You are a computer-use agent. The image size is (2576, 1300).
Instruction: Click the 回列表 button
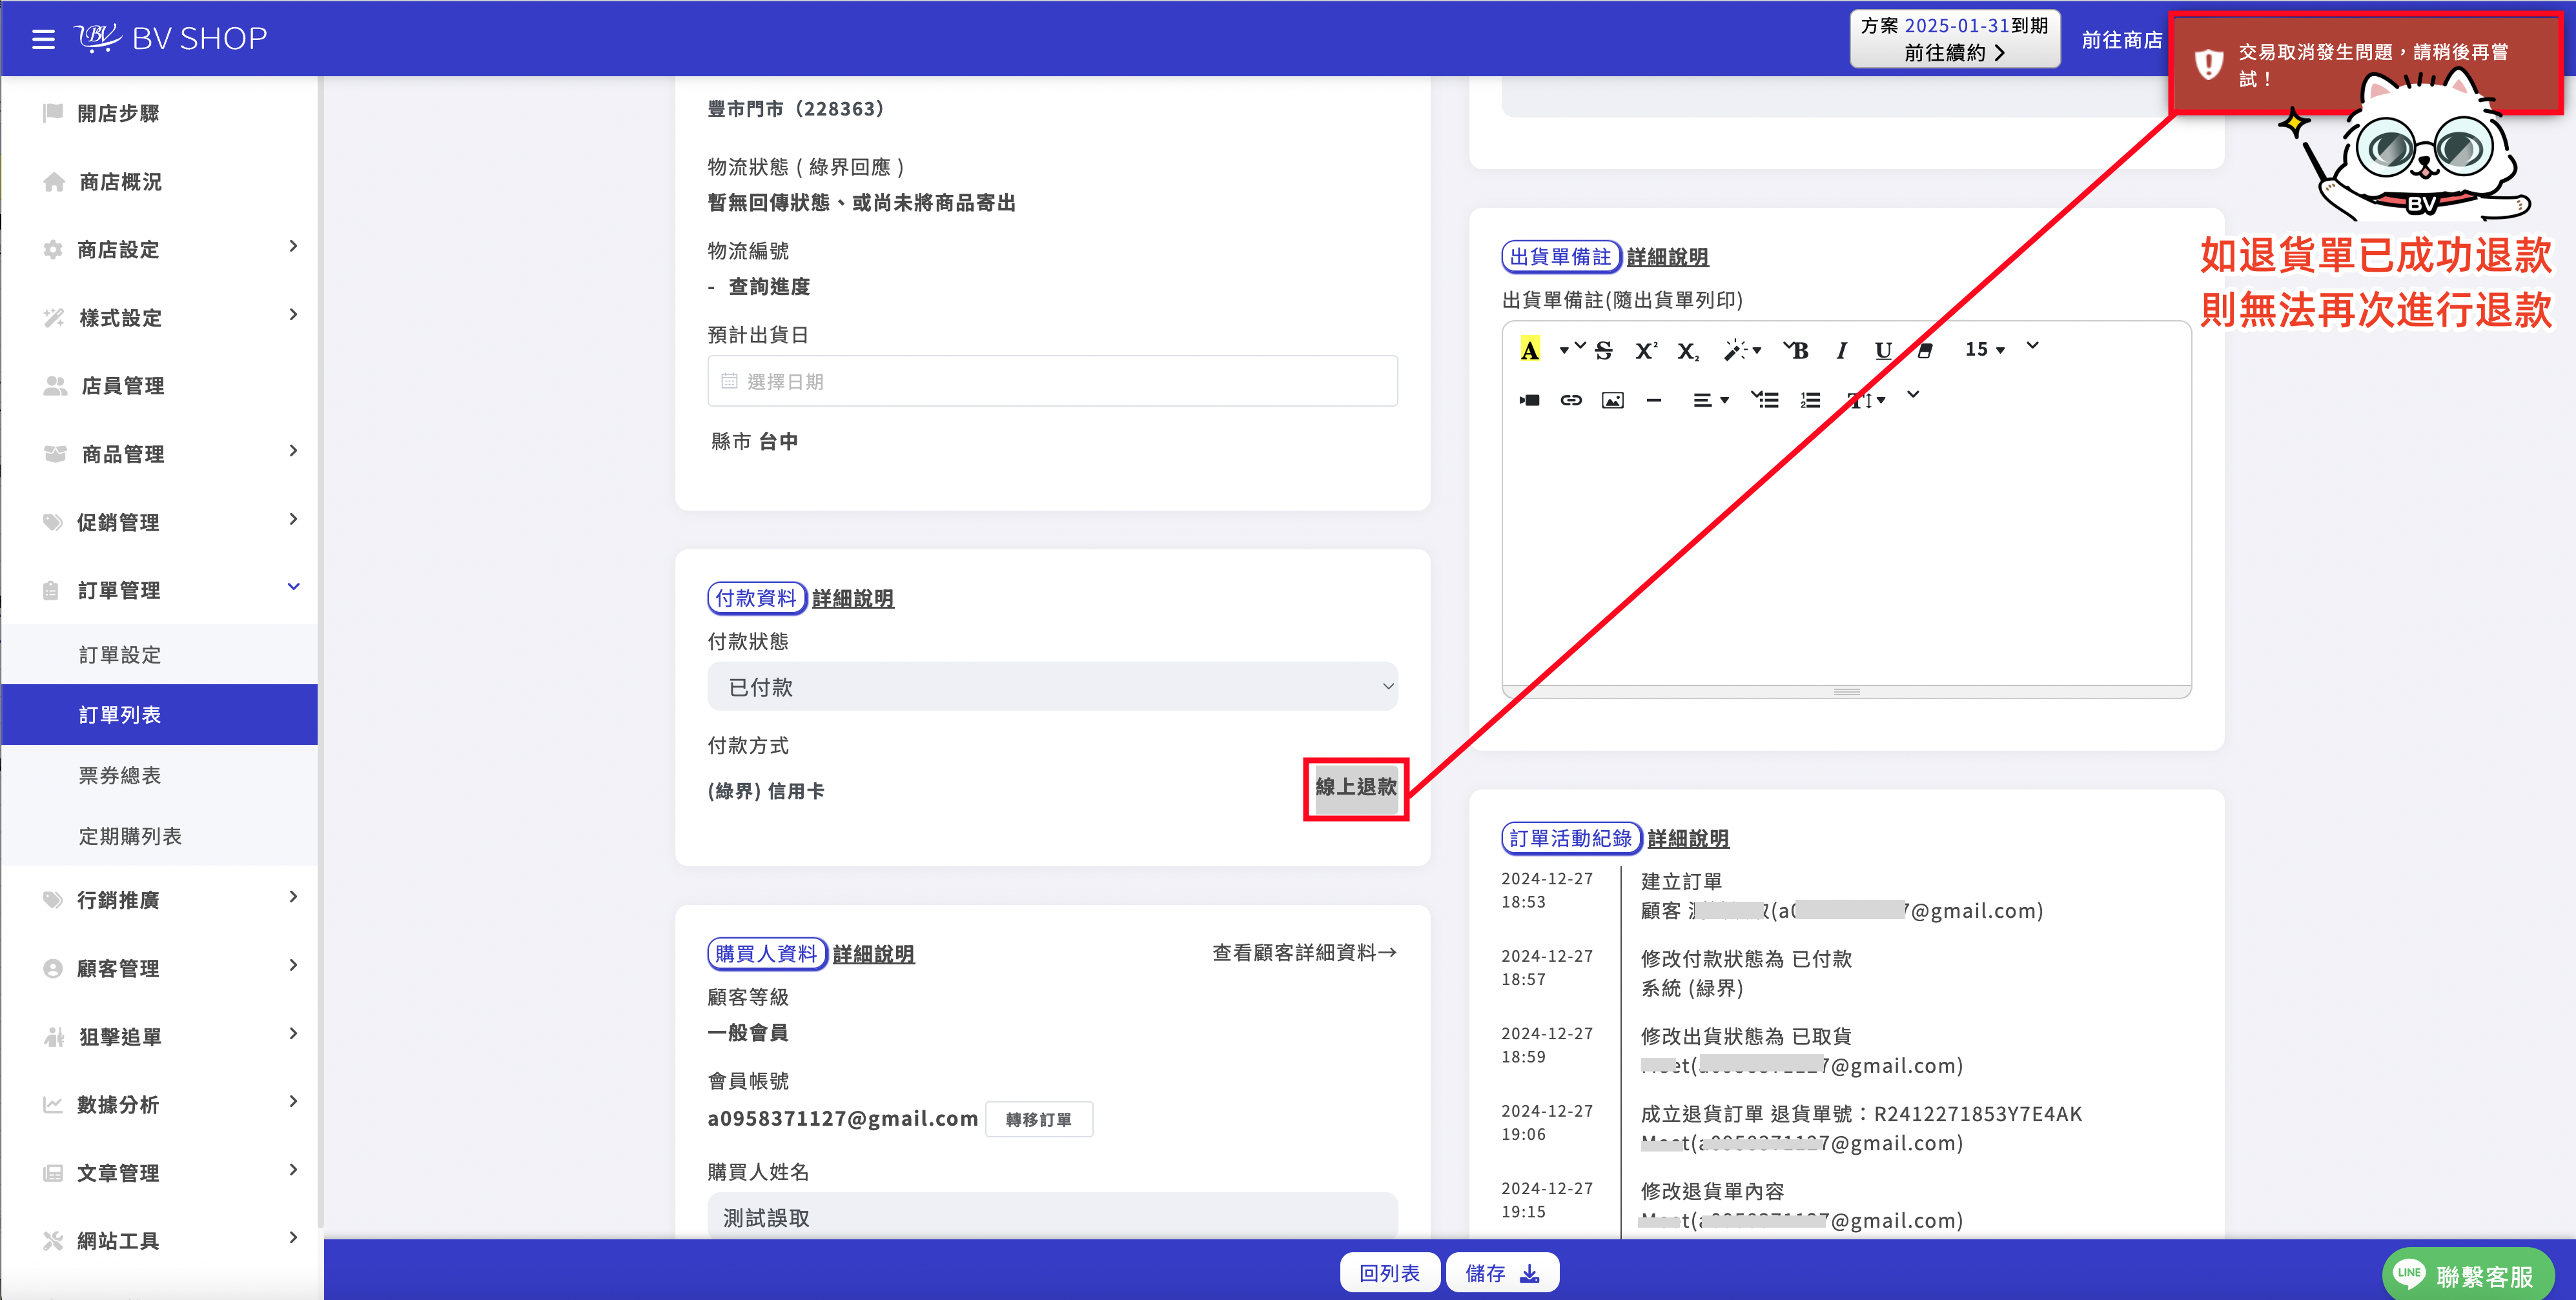(1389, 1272)
